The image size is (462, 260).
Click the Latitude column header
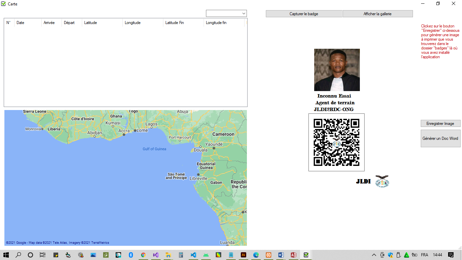tap(102, 23)
